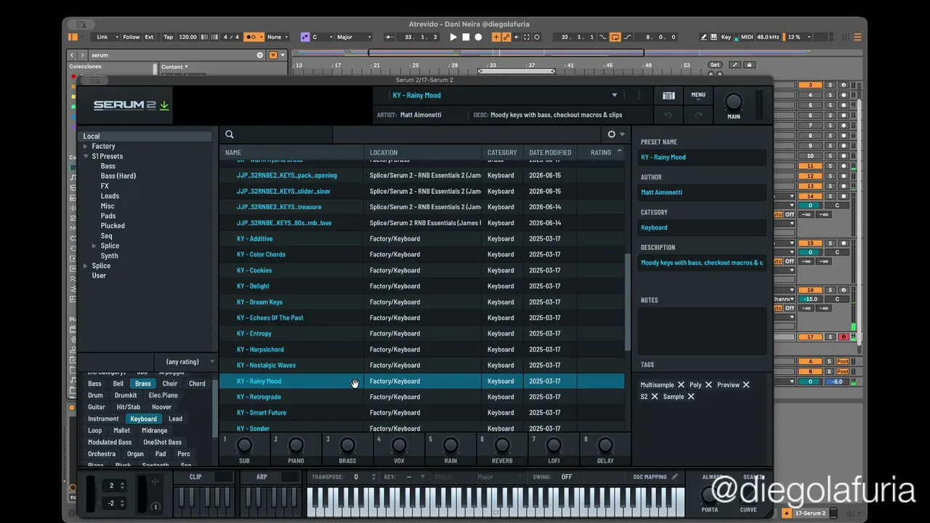Select the Bass (Hard) folder
The height and width of the screenshot is (523, 930).
point(118,176)
